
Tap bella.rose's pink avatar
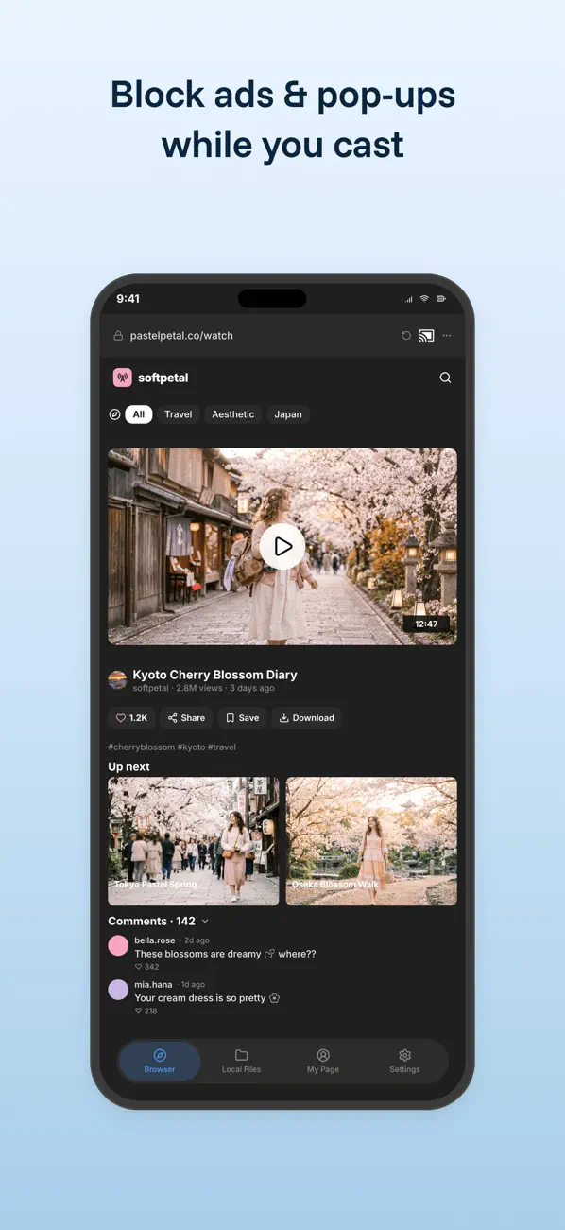(118, 945)
